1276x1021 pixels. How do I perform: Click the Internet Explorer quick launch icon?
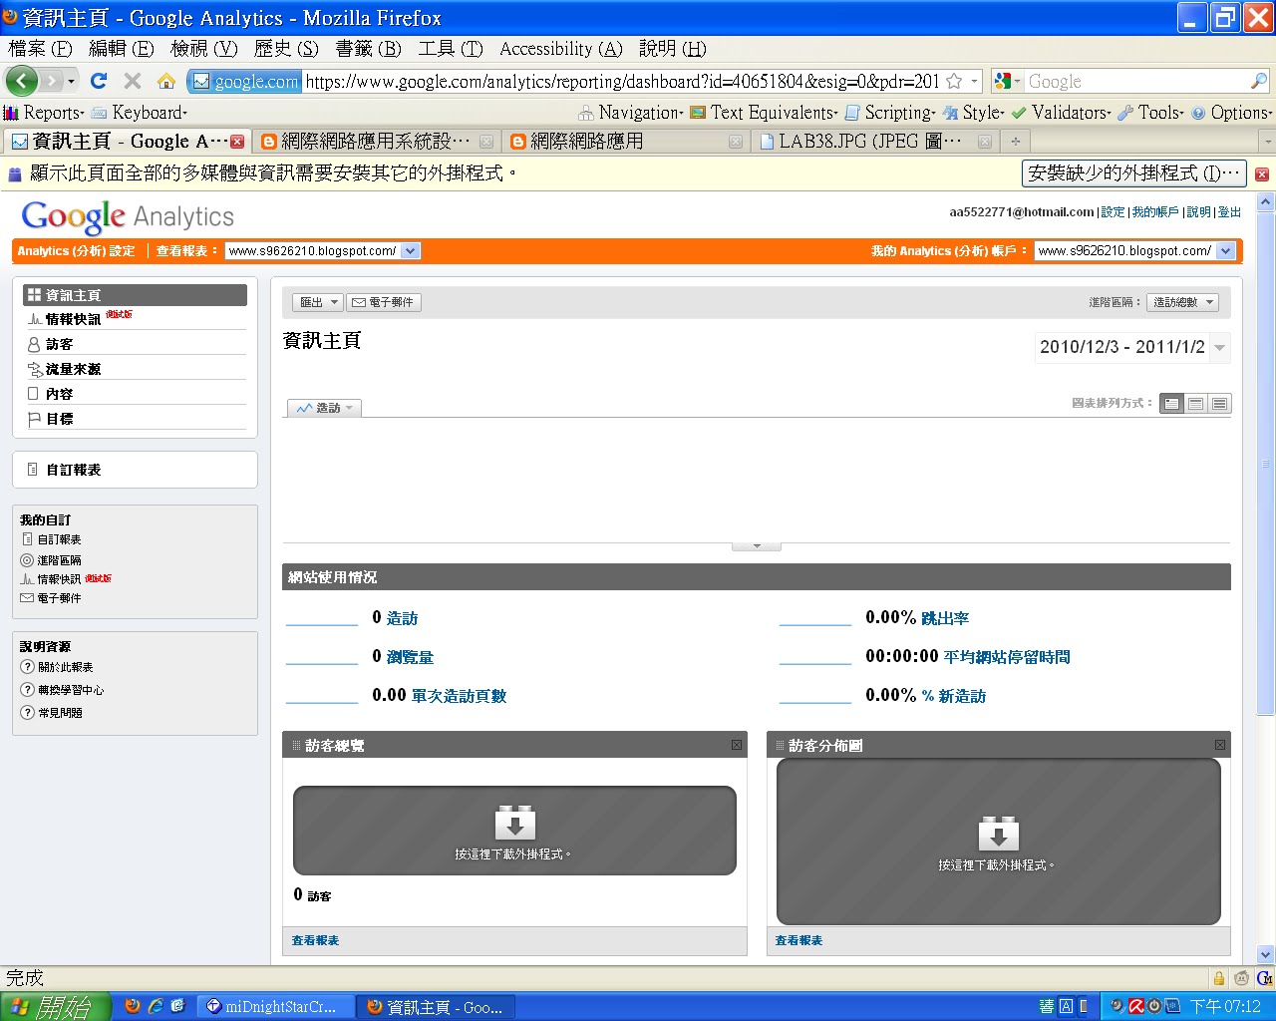click(x=156, y=1006)
